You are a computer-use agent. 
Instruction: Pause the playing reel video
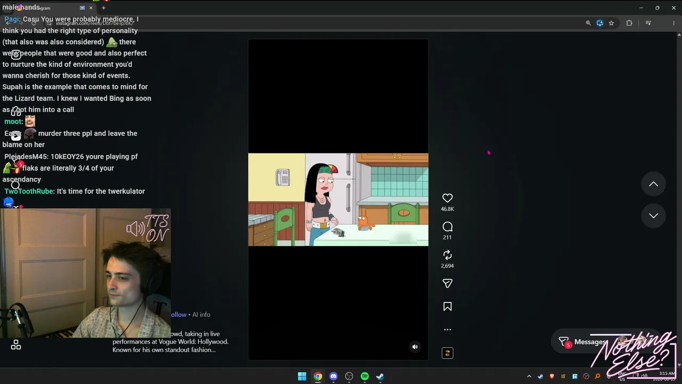point(338,199)
